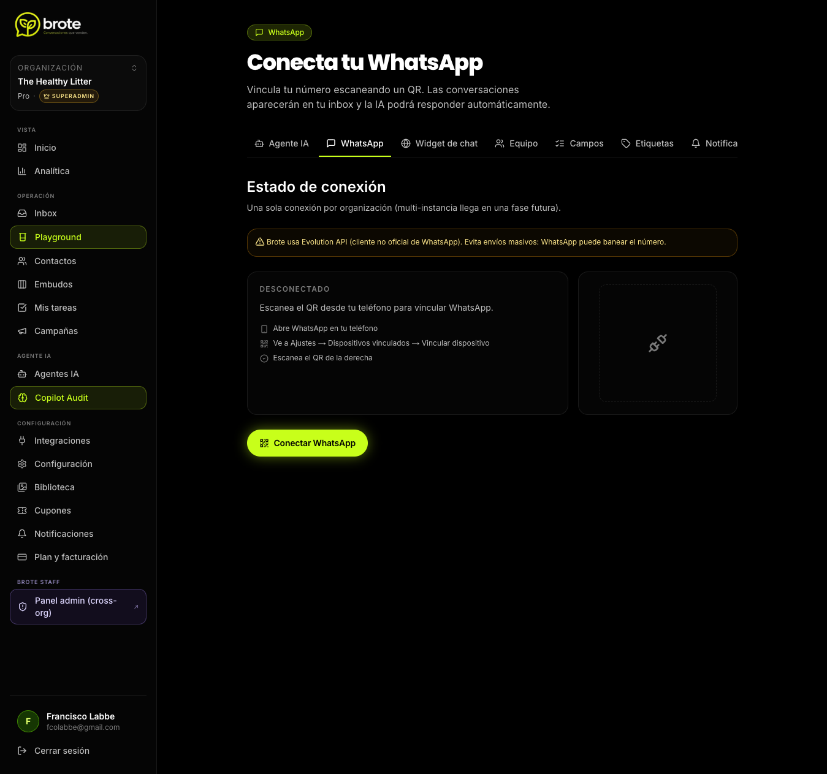Click the user avatar F
827x774 pixels.
coord(28,721)
